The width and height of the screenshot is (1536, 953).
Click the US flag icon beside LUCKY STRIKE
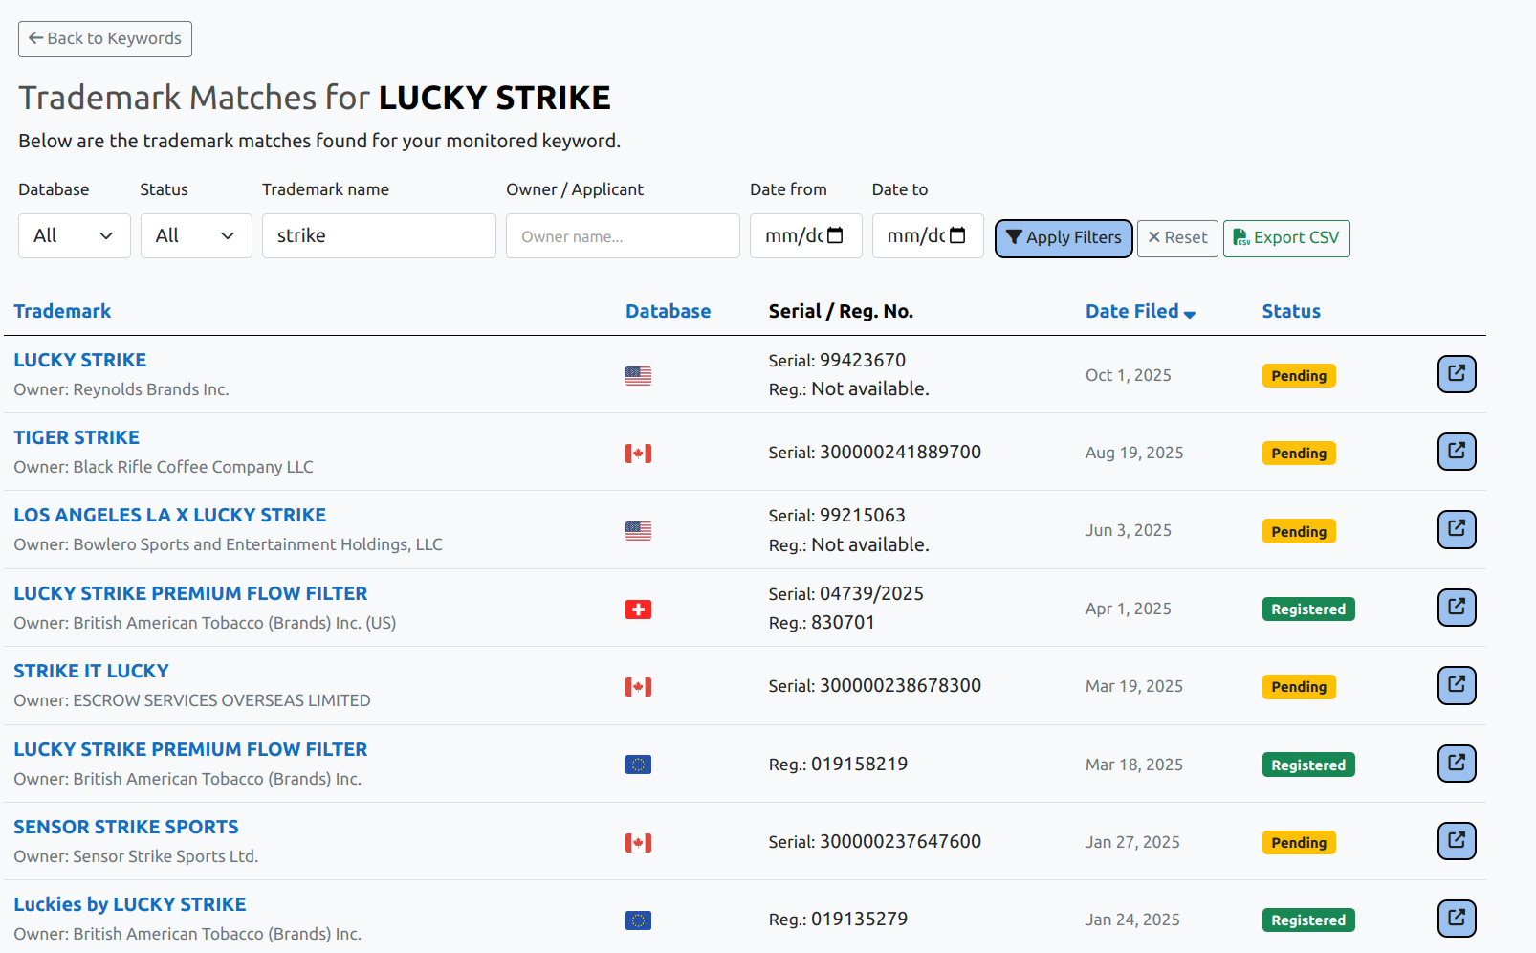pos(639,375)
